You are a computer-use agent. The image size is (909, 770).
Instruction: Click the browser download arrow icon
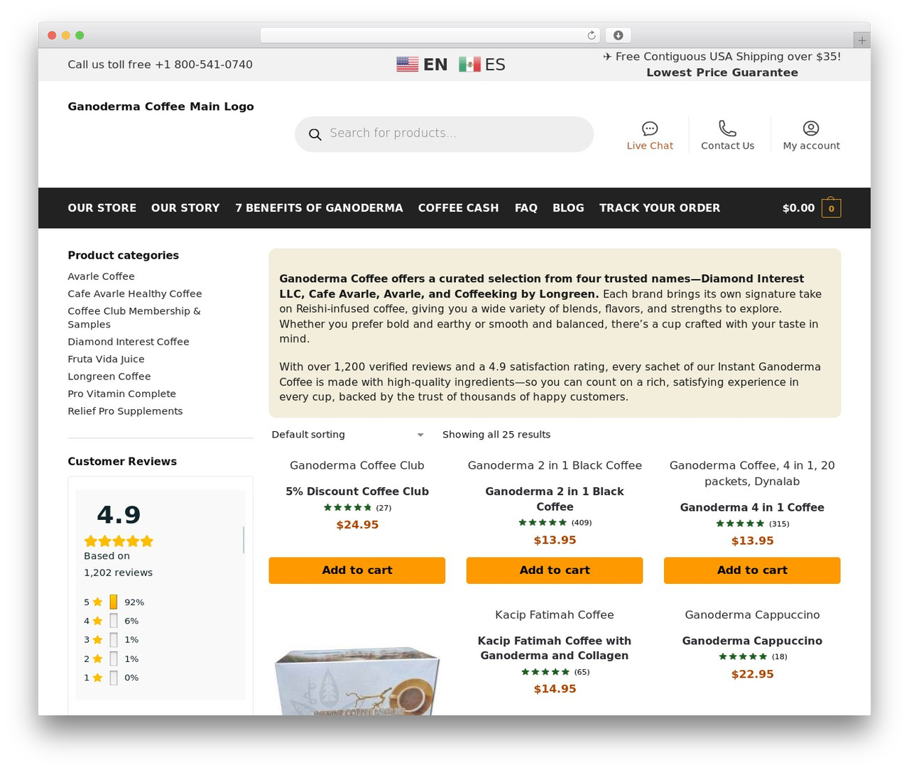tap(618, 36)
